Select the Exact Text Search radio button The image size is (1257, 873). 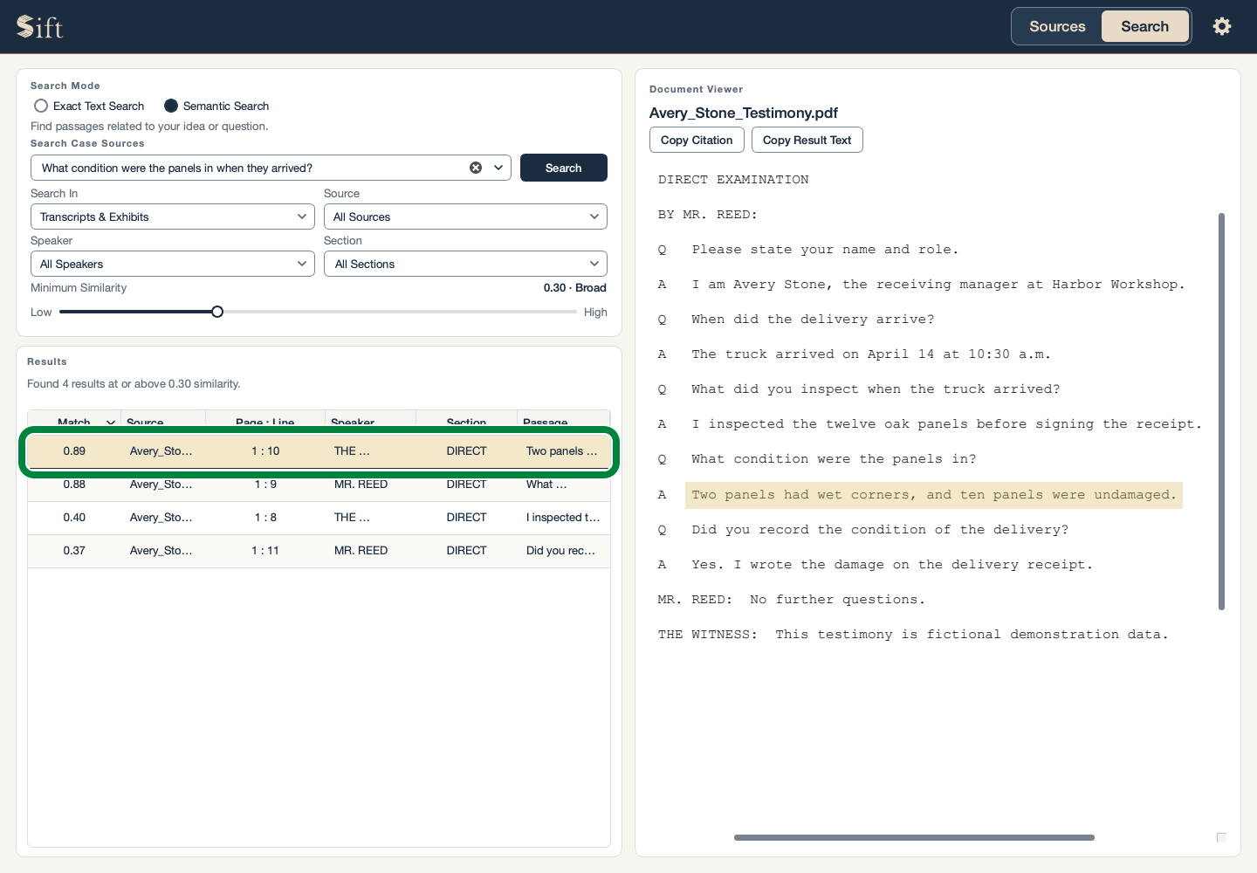point(41,106)
